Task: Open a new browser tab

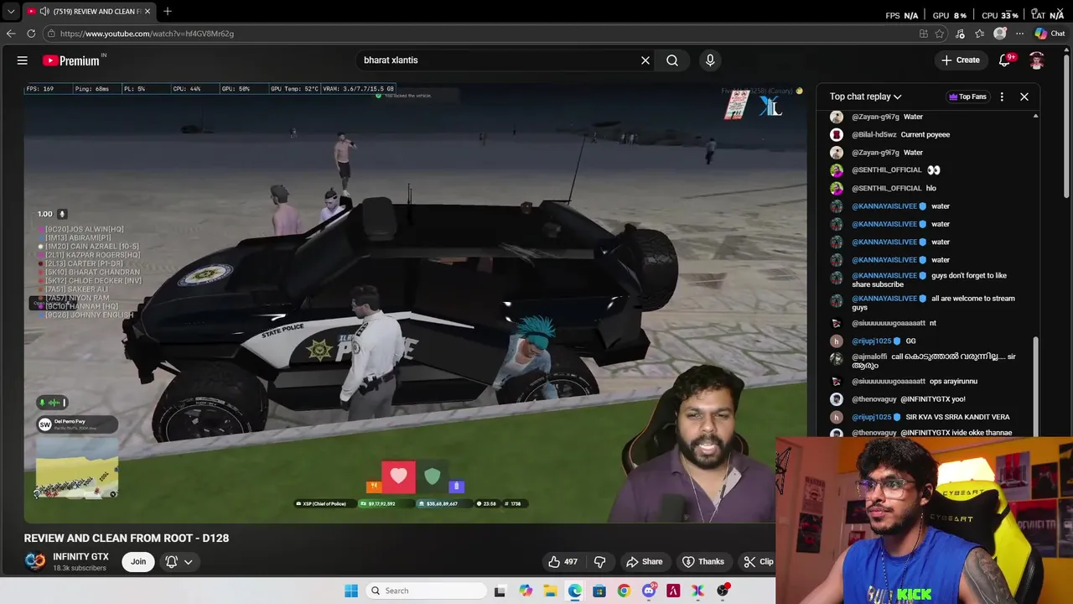Action: (168, 11)
